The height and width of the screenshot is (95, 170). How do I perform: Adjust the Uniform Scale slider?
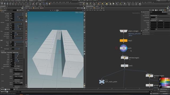[163, 29]
